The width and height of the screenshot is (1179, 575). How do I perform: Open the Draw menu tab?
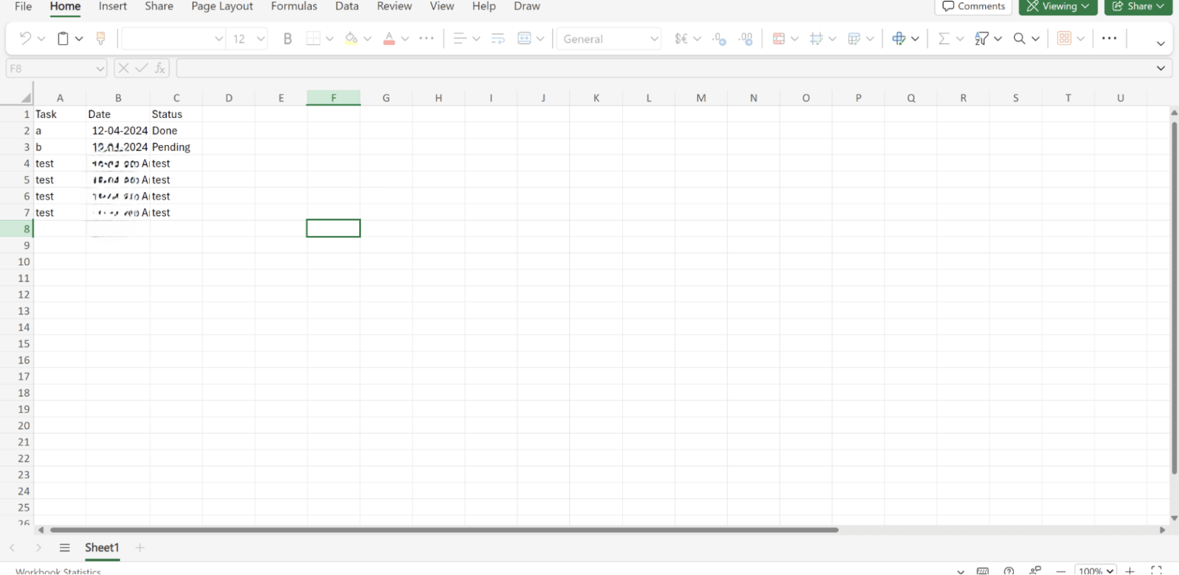(527, 7)
